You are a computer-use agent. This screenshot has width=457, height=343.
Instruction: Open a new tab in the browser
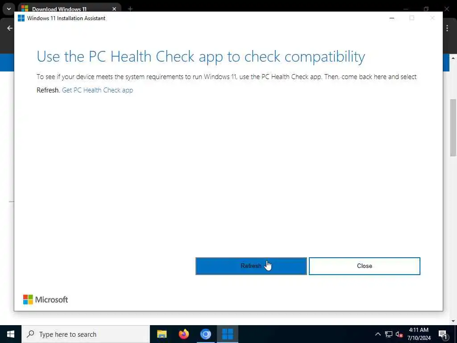tap(130, 9)
